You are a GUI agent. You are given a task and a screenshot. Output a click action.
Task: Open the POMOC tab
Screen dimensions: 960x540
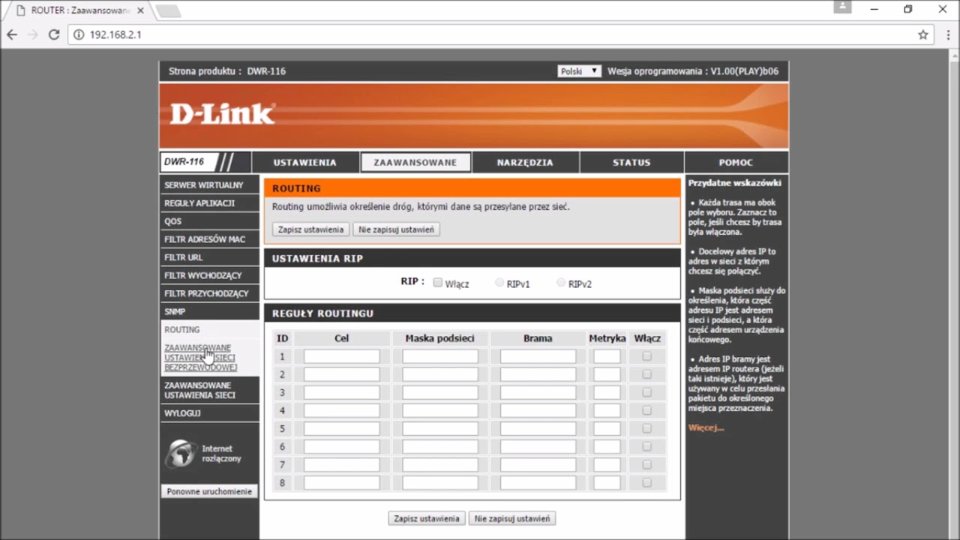click(736, 162)
